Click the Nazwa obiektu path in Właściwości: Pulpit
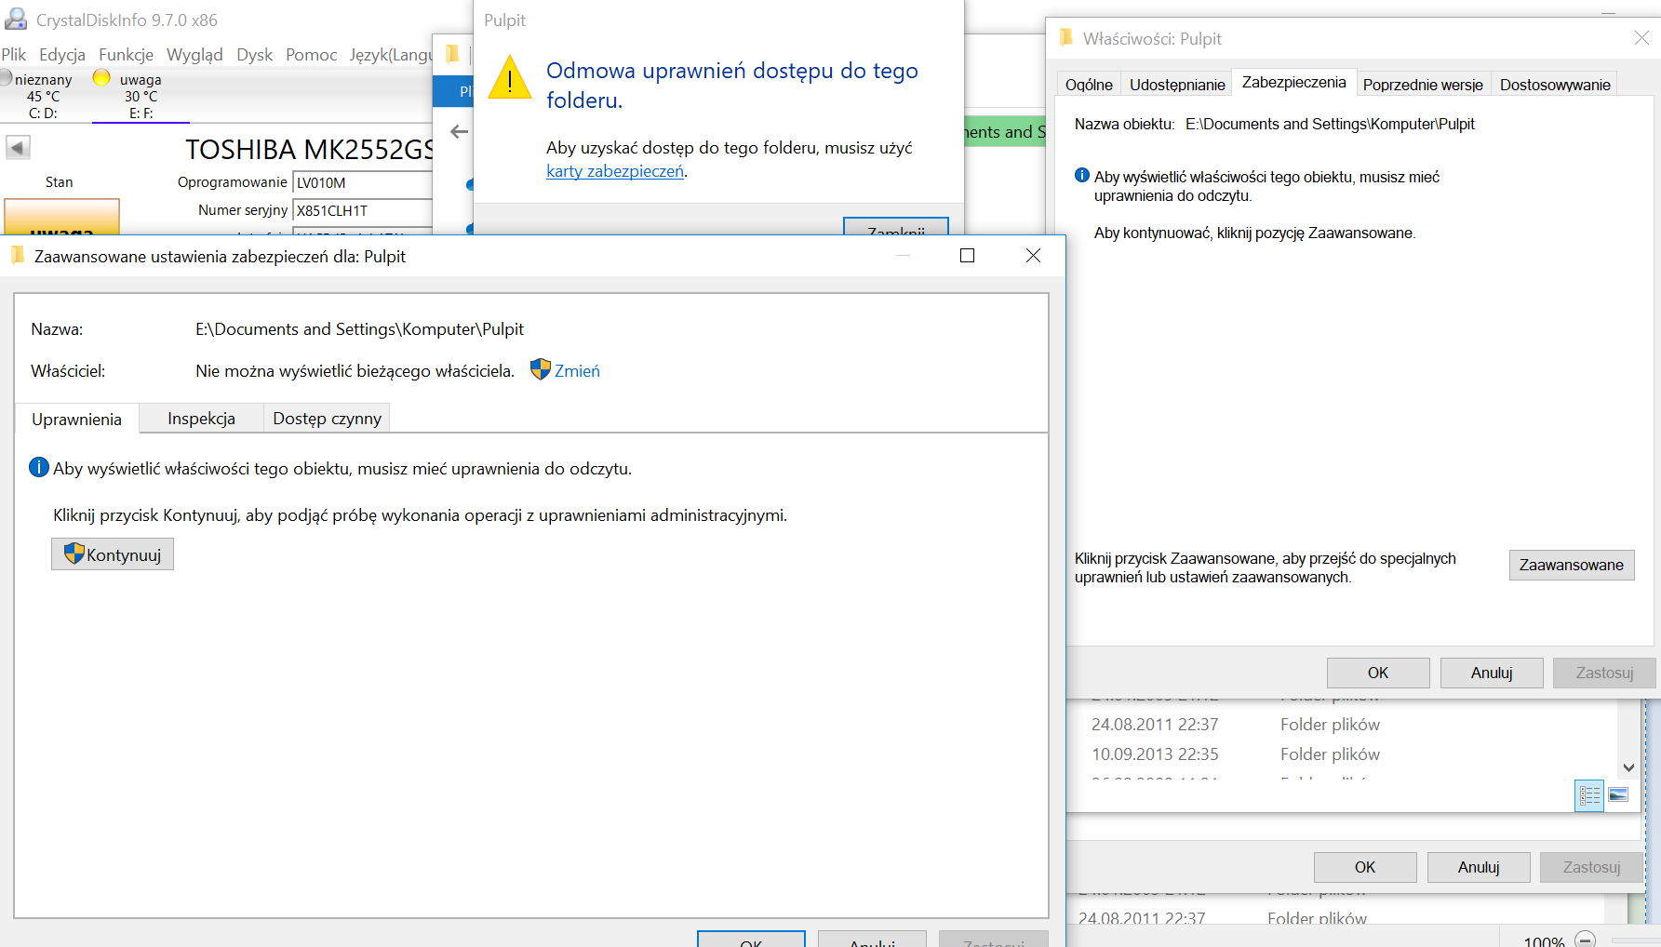Image resolution: width=1661 pixels, height=947 pixels. (x=1330, y=124)
